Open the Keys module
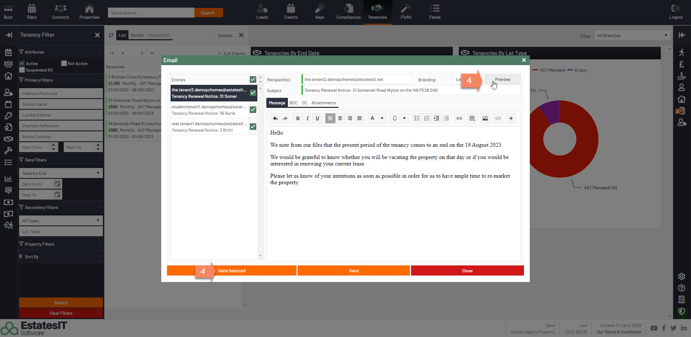 320,12
